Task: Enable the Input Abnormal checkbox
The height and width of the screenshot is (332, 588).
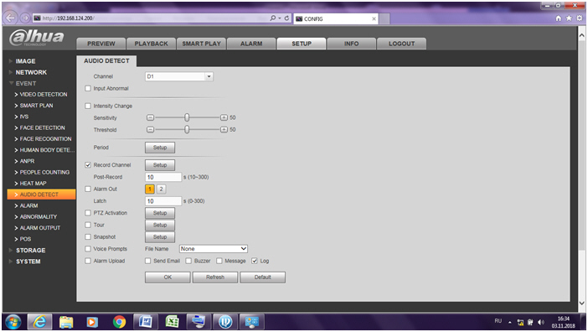Action: tap(88, 89)
